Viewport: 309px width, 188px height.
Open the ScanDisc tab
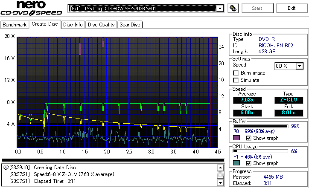click(130, 25)
